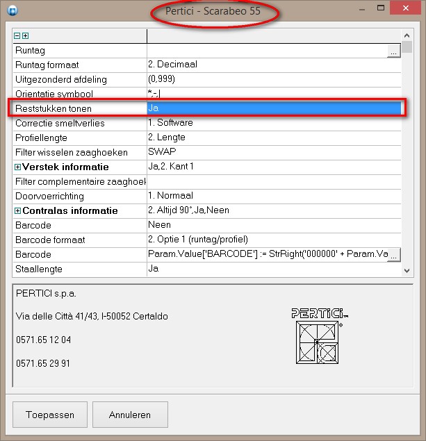The height and width of the screenshot is (441, 426).
Task: Click the 'PERTICI s.p.a.' text
Action: tap(46, 293)
